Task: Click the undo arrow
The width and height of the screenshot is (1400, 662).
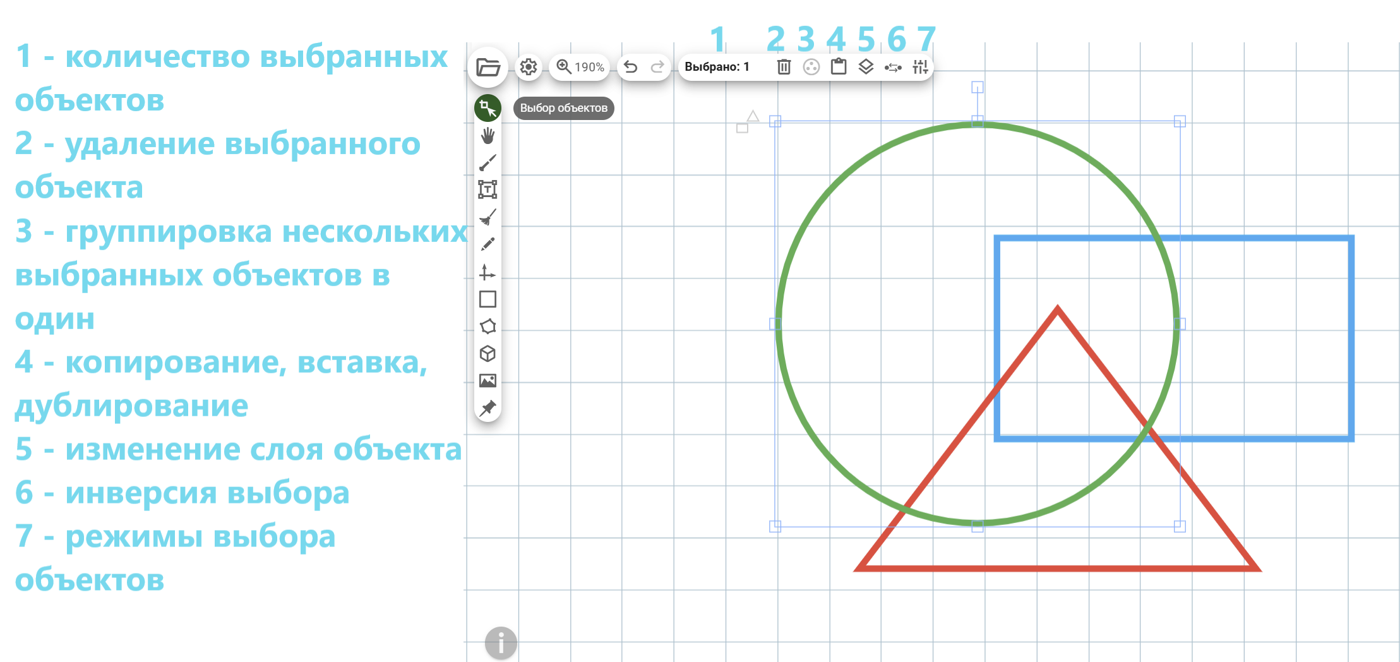Action: 630,67
